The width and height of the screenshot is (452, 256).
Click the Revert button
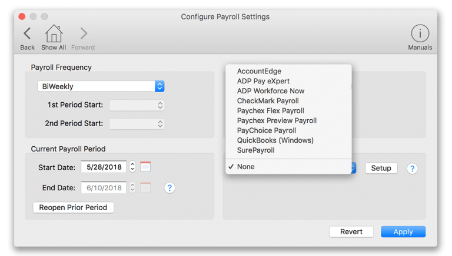coord(351,231)
